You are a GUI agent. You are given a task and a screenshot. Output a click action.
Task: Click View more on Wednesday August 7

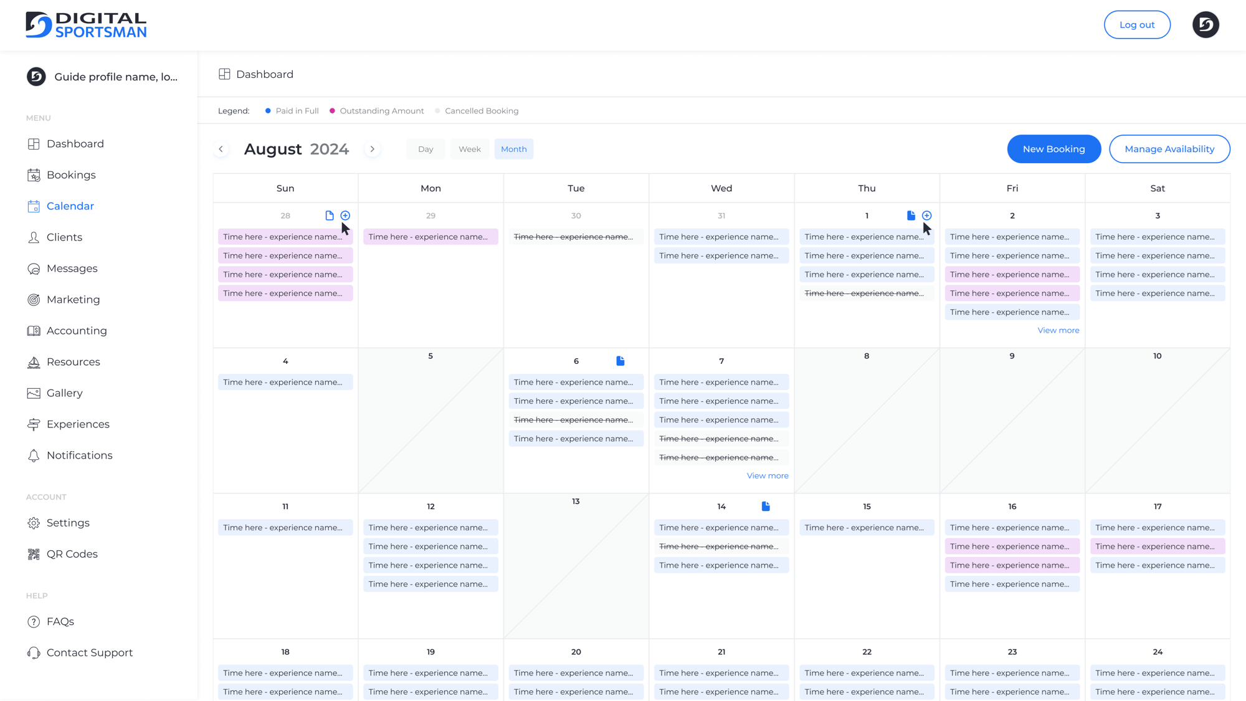pos(768,475)
